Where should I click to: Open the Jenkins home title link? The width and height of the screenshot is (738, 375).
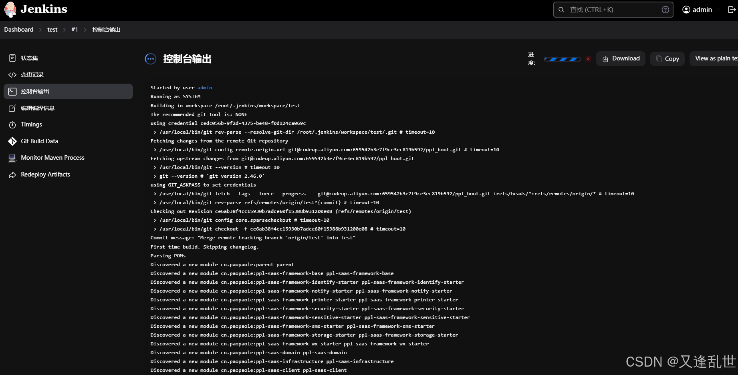pyautogui.click(x=44, y=9)
